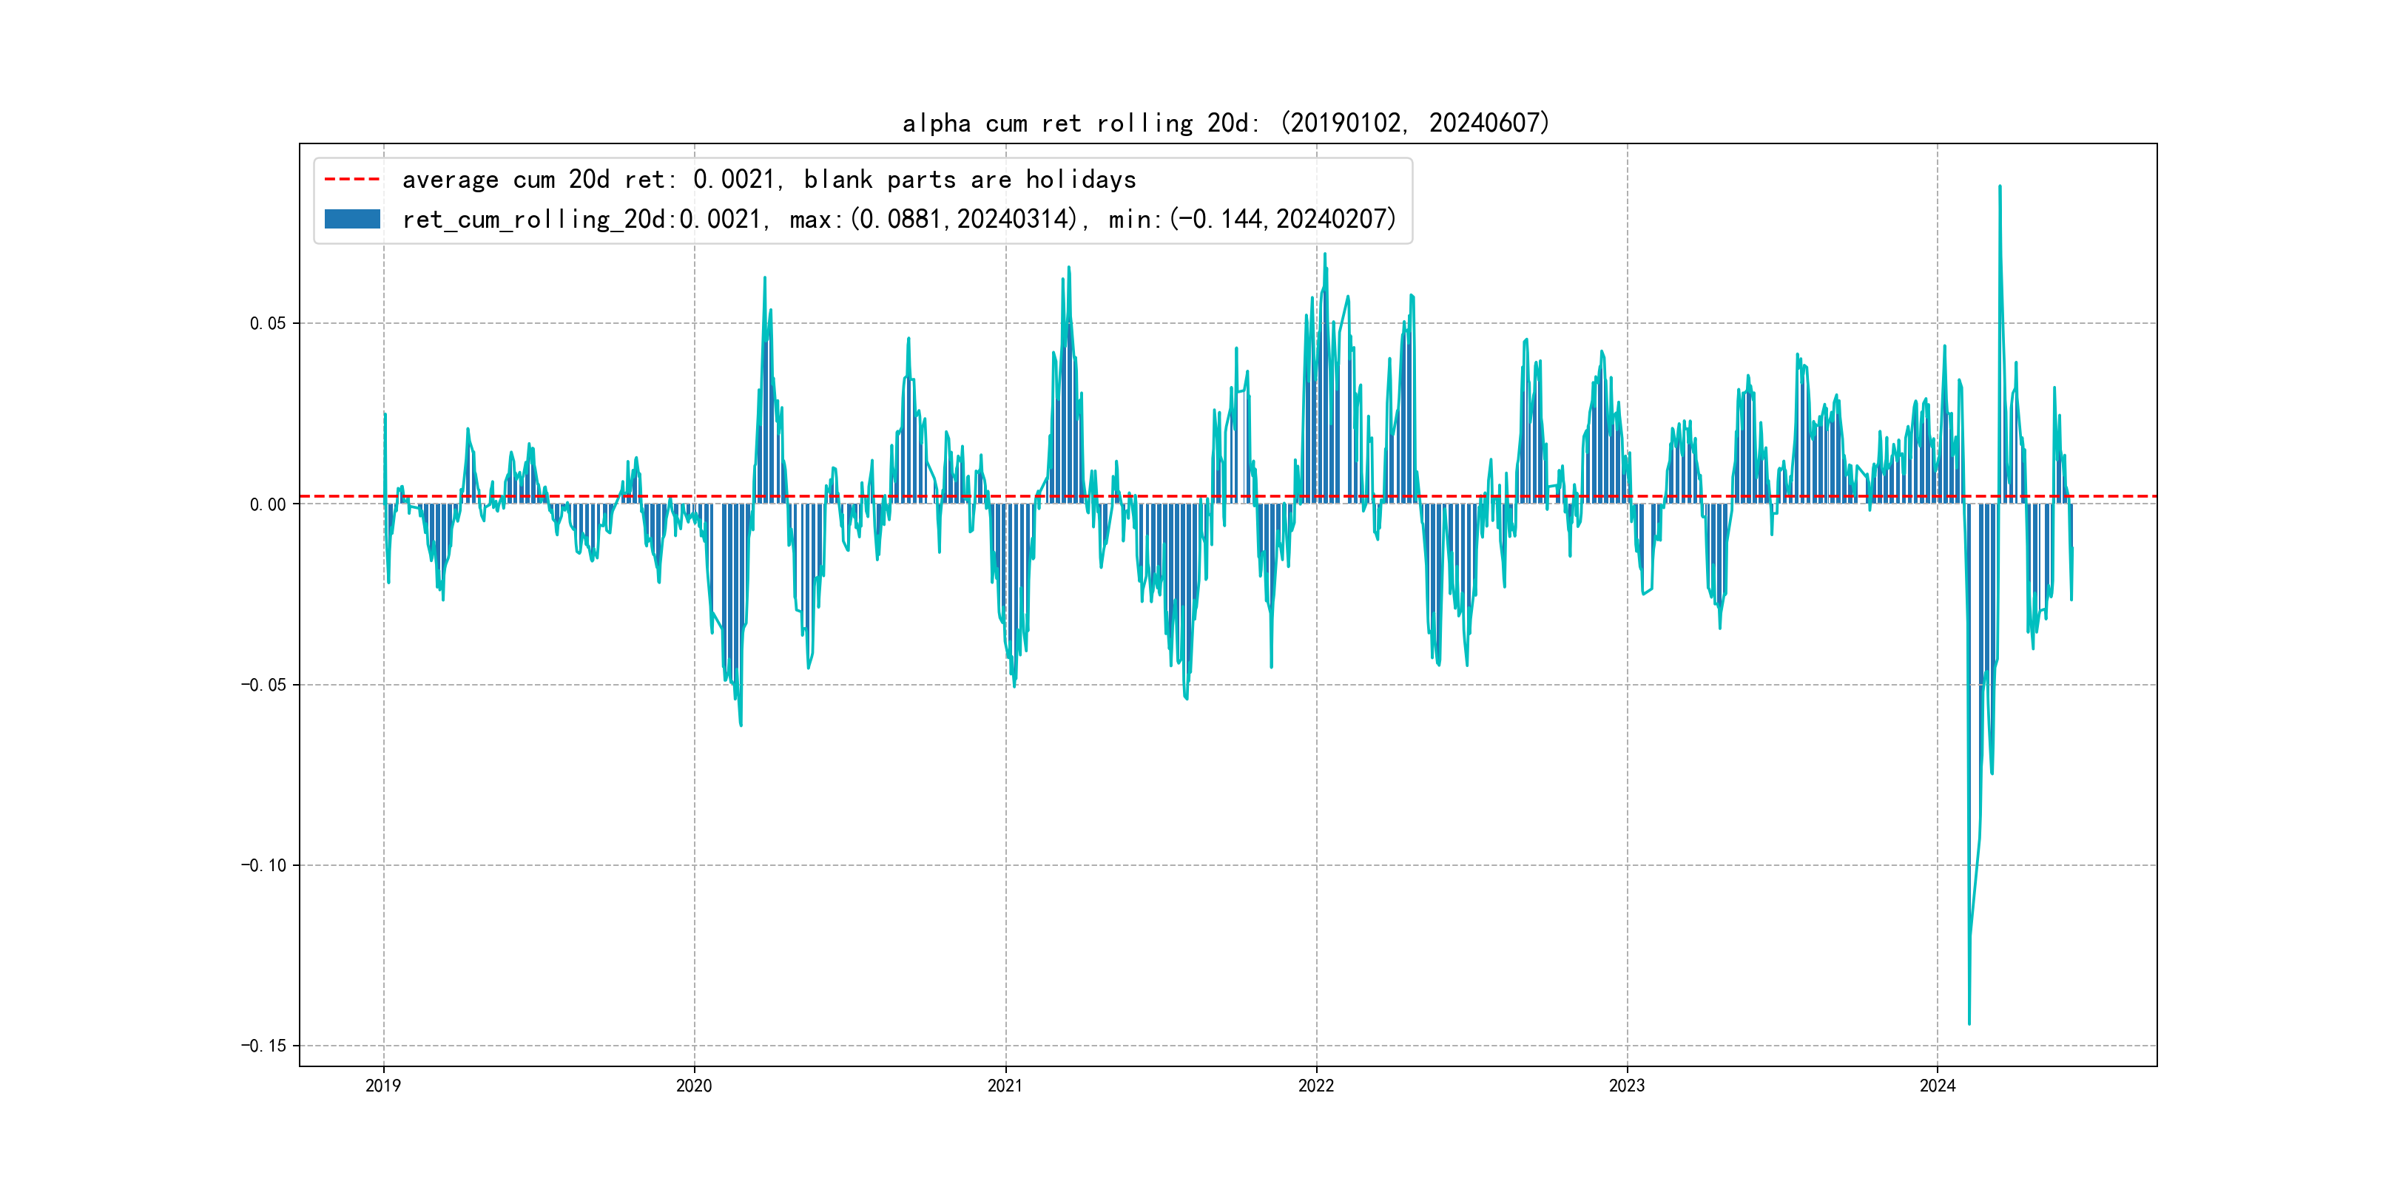The width and height of the screenshot is (2397, 1198).
Task: Click the 2019 x-axis tick label
Action: click(382, 1086)
